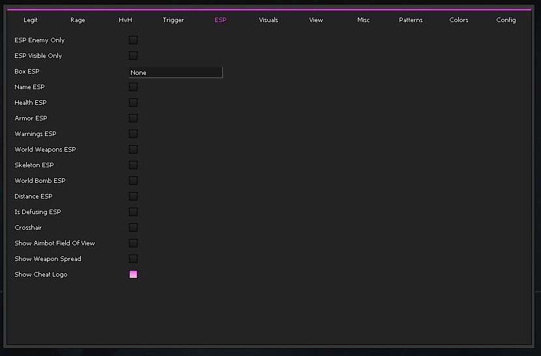Toggle ESP Visible Only checkbox
541x356 pixels.
[x=133, y=56]
